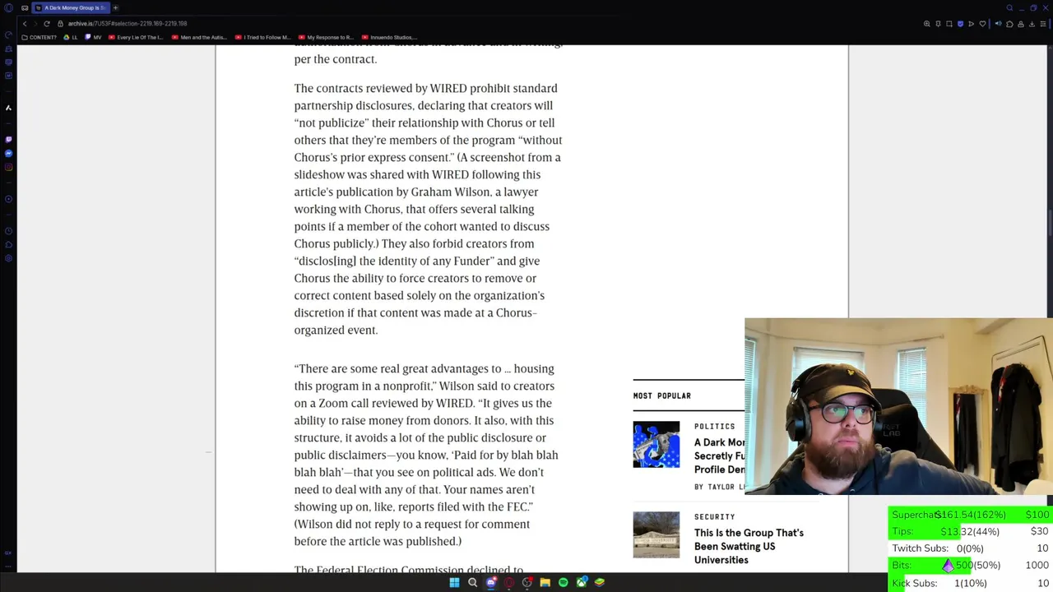Open the downloads arrow icon
Image resolution: width=1053 pixels, height=592 pixels.
1032,24
